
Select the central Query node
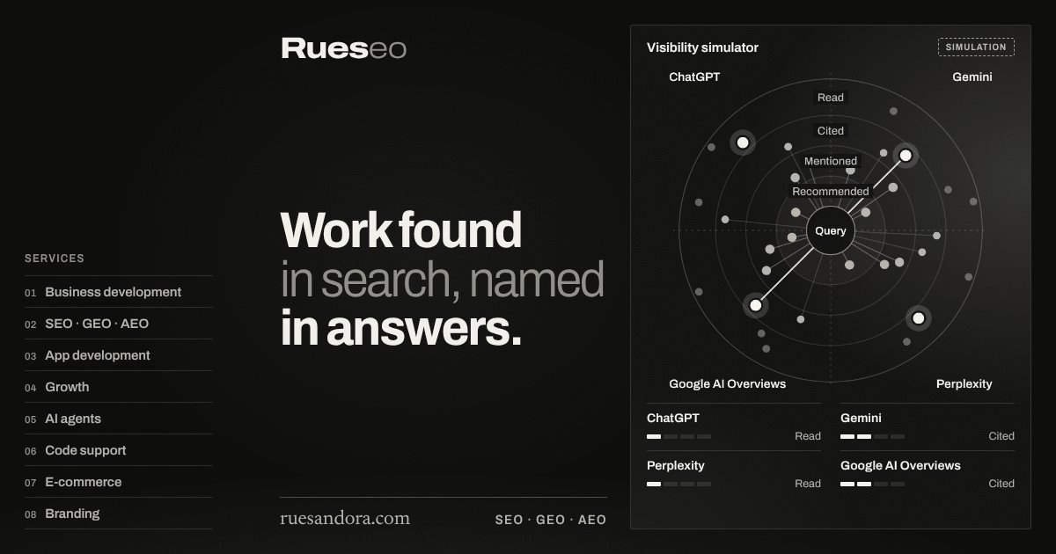tap(831, 230)
